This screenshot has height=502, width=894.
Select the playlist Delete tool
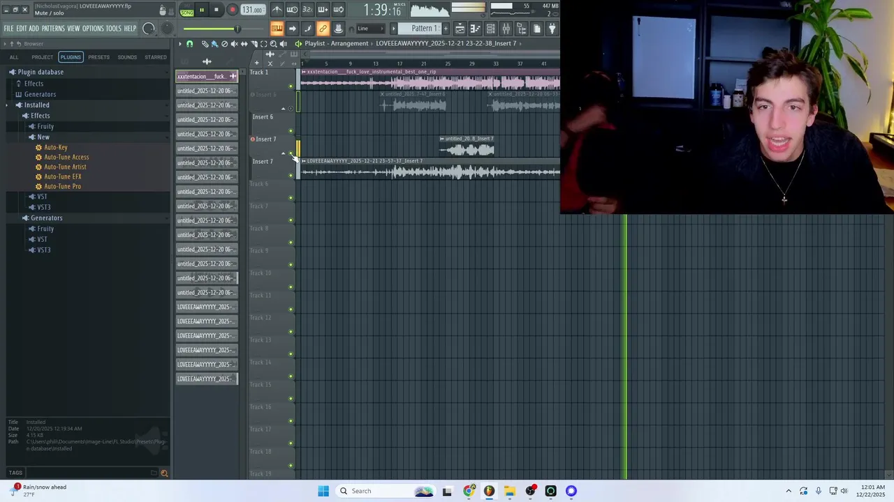pyautogui.click(x=224, y=44)
